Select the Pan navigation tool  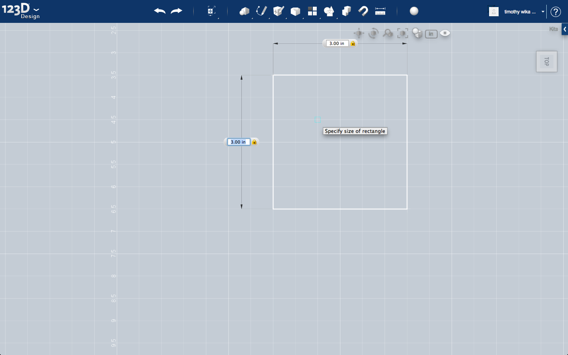point(359,34)
